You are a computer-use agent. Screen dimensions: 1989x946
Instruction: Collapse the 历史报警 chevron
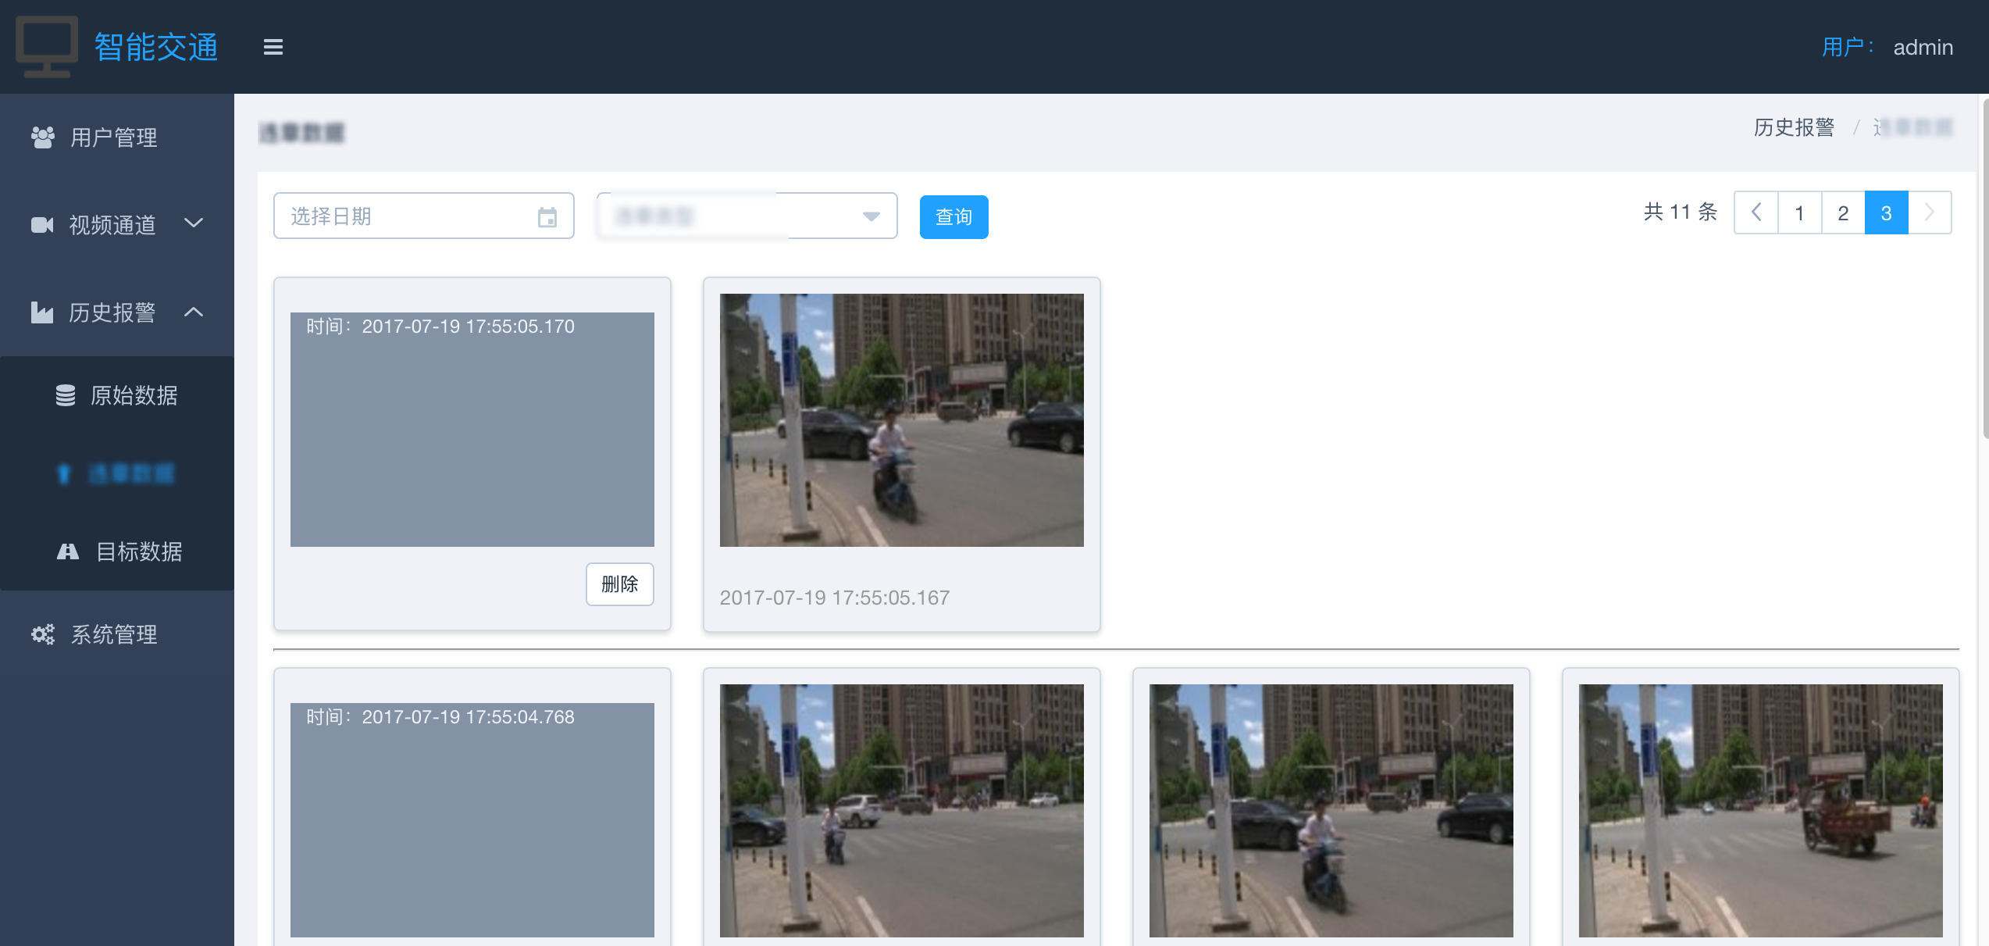194,312
